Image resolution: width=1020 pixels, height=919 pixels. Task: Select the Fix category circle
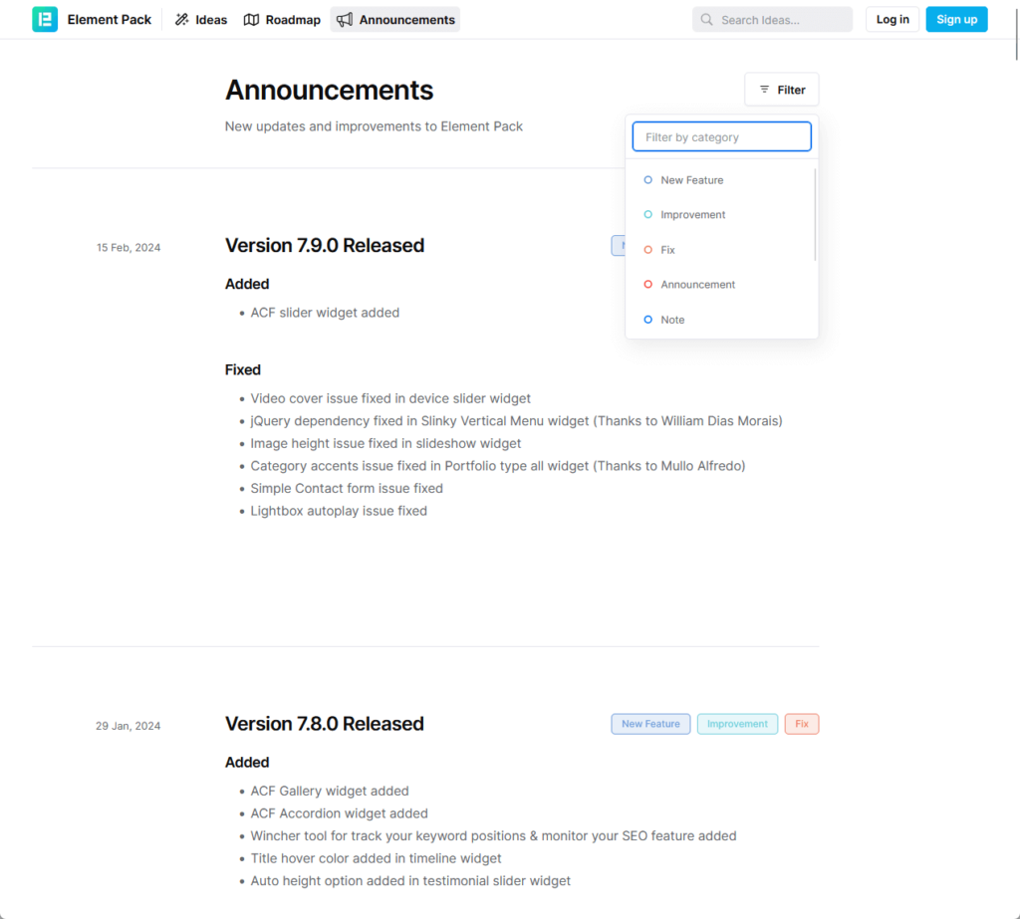pos(647,250)
